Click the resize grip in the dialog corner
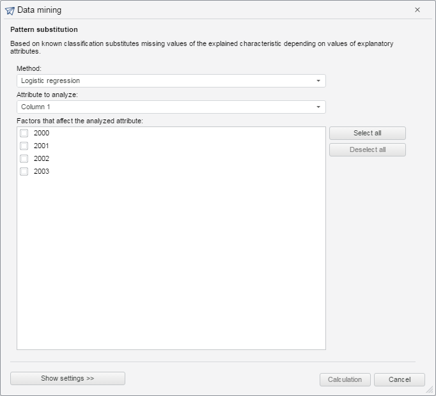The width and height of the screenshot is (436, 396). coord(430,390)
